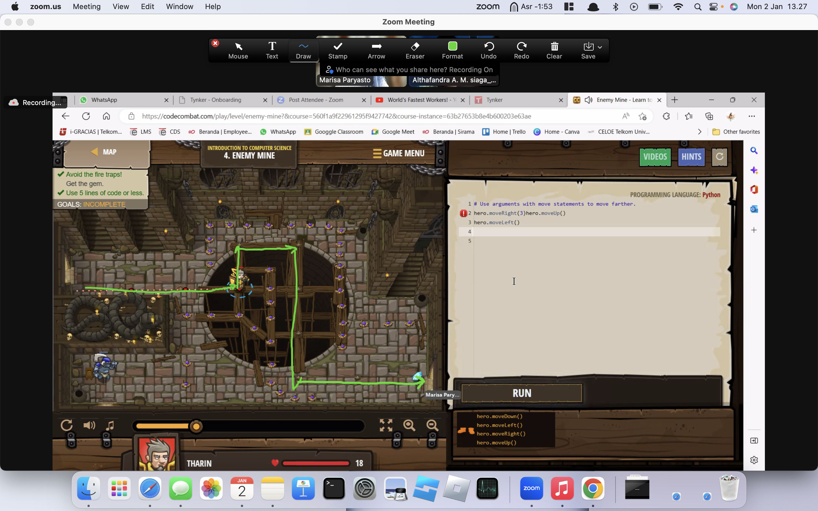Viewport: 818px width, 511px height.
Task: Open the Wi-Fi menu bar icon
Action: coord(678,7)
